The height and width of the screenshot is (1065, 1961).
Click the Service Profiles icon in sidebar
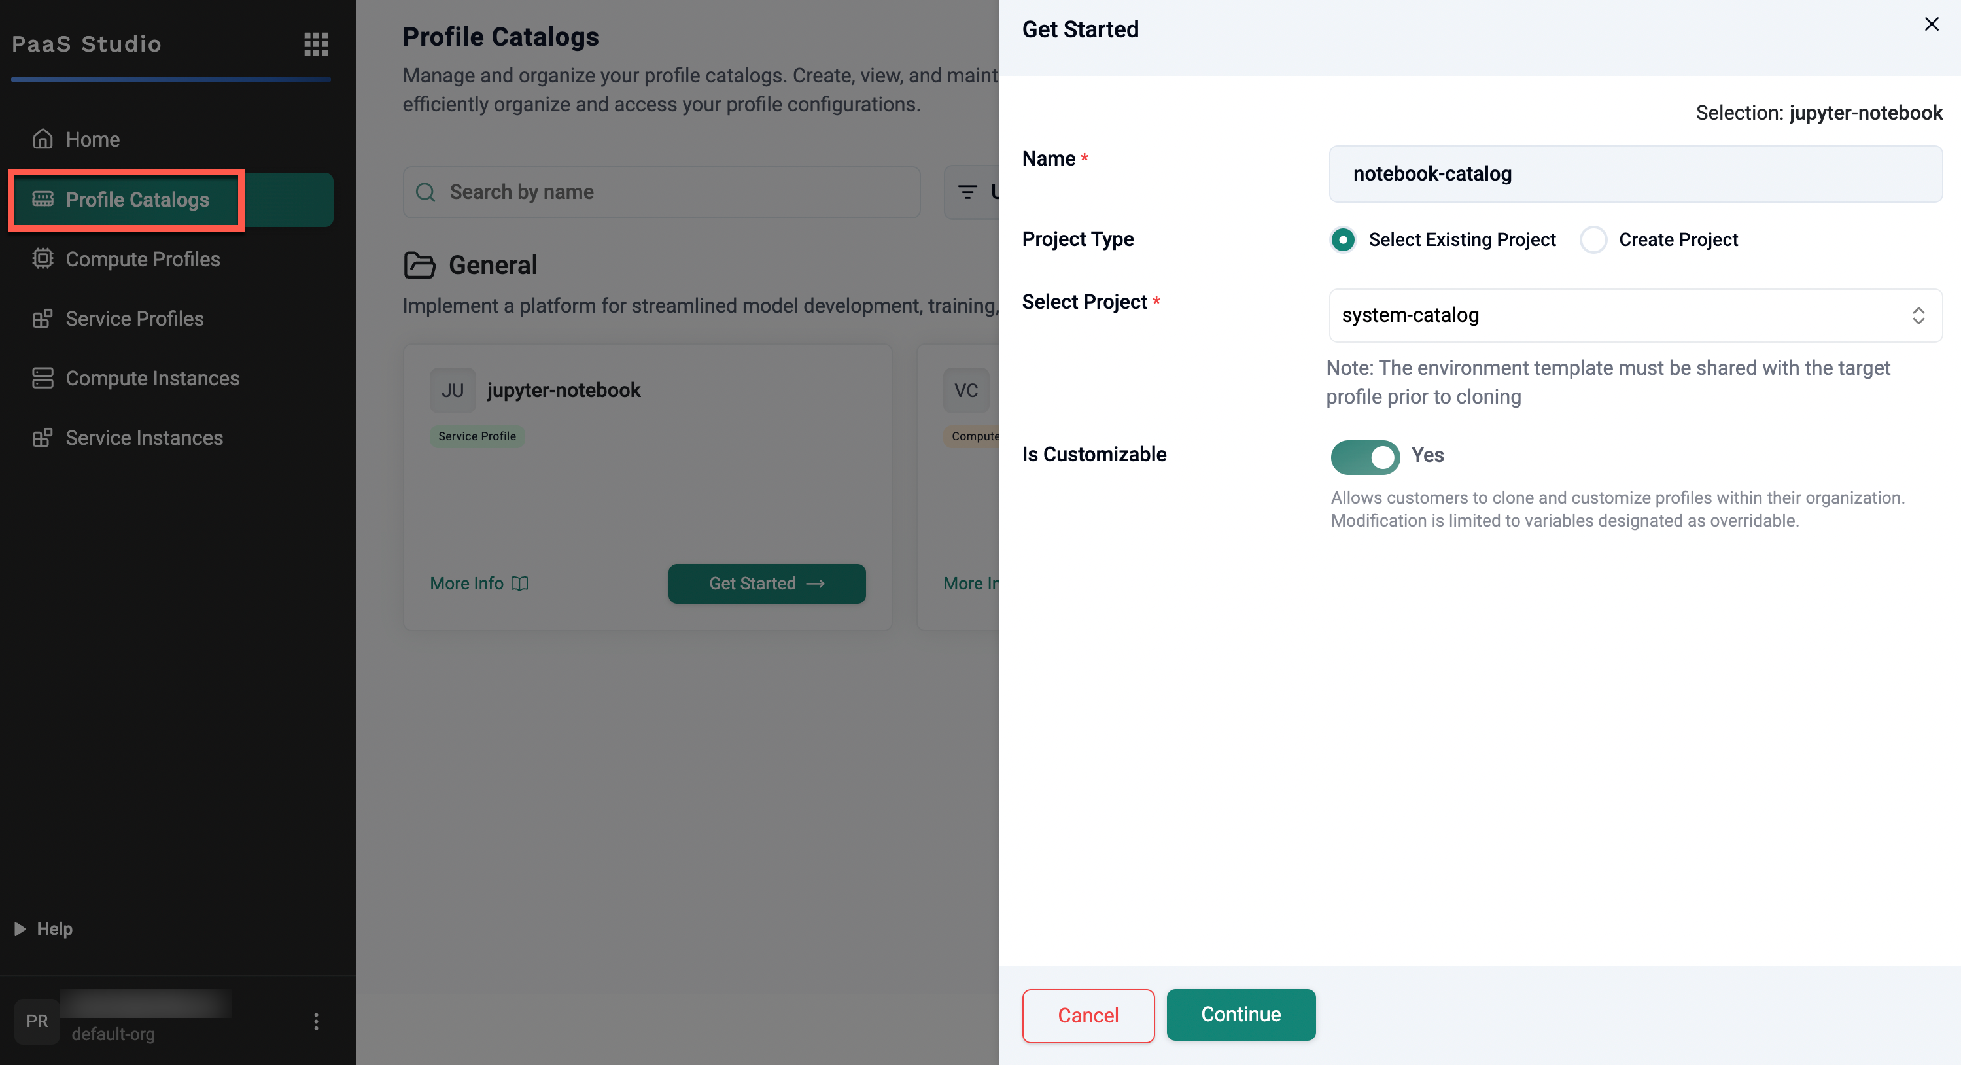click(x=43, y=318)
